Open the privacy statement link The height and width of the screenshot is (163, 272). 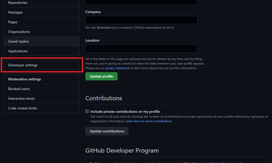(x=117, y=68)
